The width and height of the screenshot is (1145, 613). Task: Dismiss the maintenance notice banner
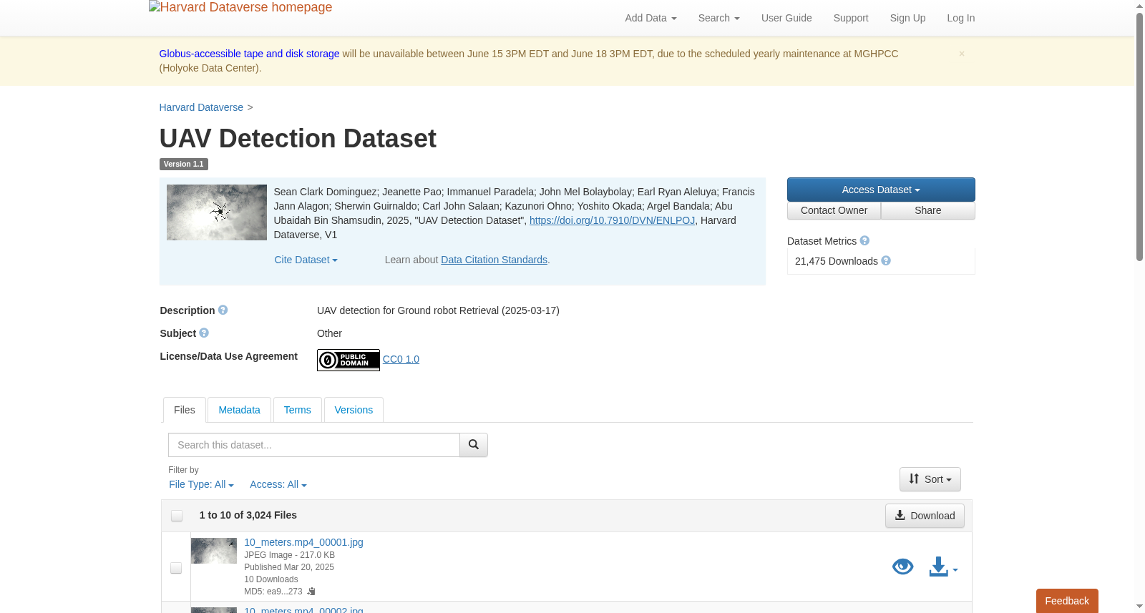[962, 54]
